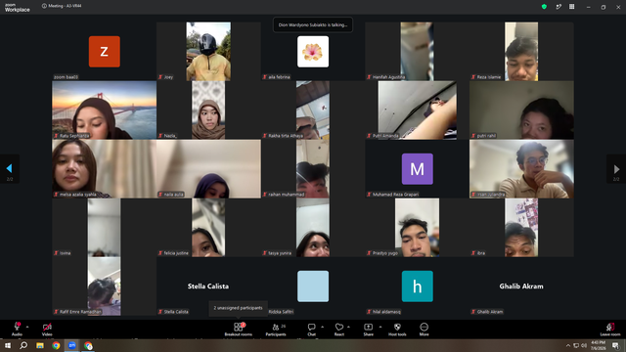Select zoom baa03 participant tile
Screen dimensions: 626x352
[x=105, y=52]
